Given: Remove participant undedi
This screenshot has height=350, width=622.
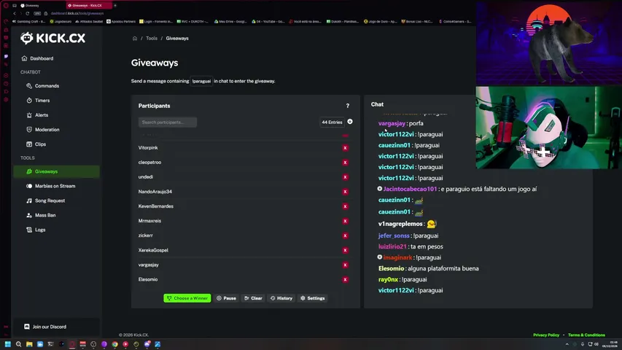Looking at the screenshot, I should click(345, 177).
